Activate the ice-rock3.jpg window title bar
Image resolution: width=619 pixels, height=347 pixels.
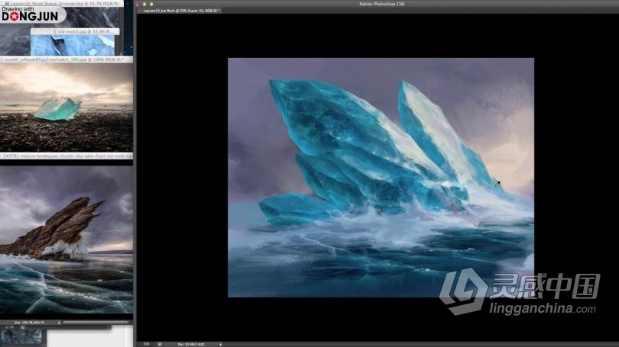pos(75,31)
